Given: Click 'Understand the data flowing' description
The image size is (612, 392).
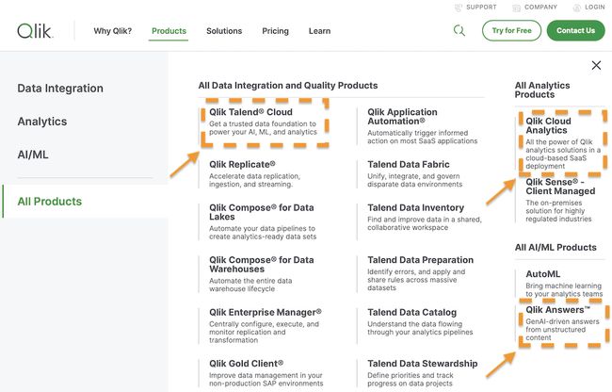Looking at the screenshot, I should [x=420, y=328].
